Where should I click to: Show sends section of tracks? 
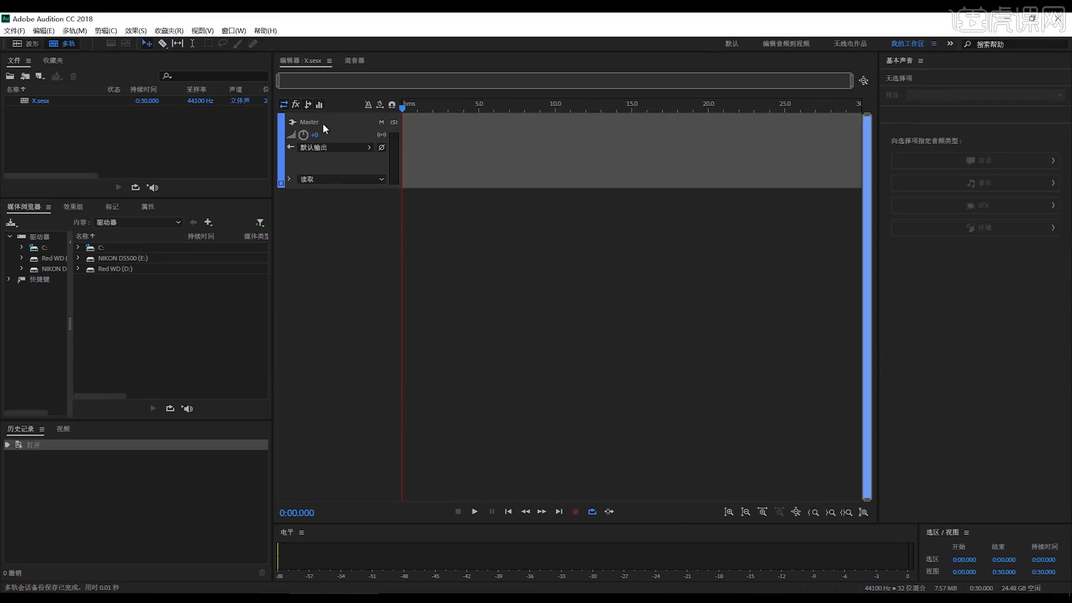point(308,104)
